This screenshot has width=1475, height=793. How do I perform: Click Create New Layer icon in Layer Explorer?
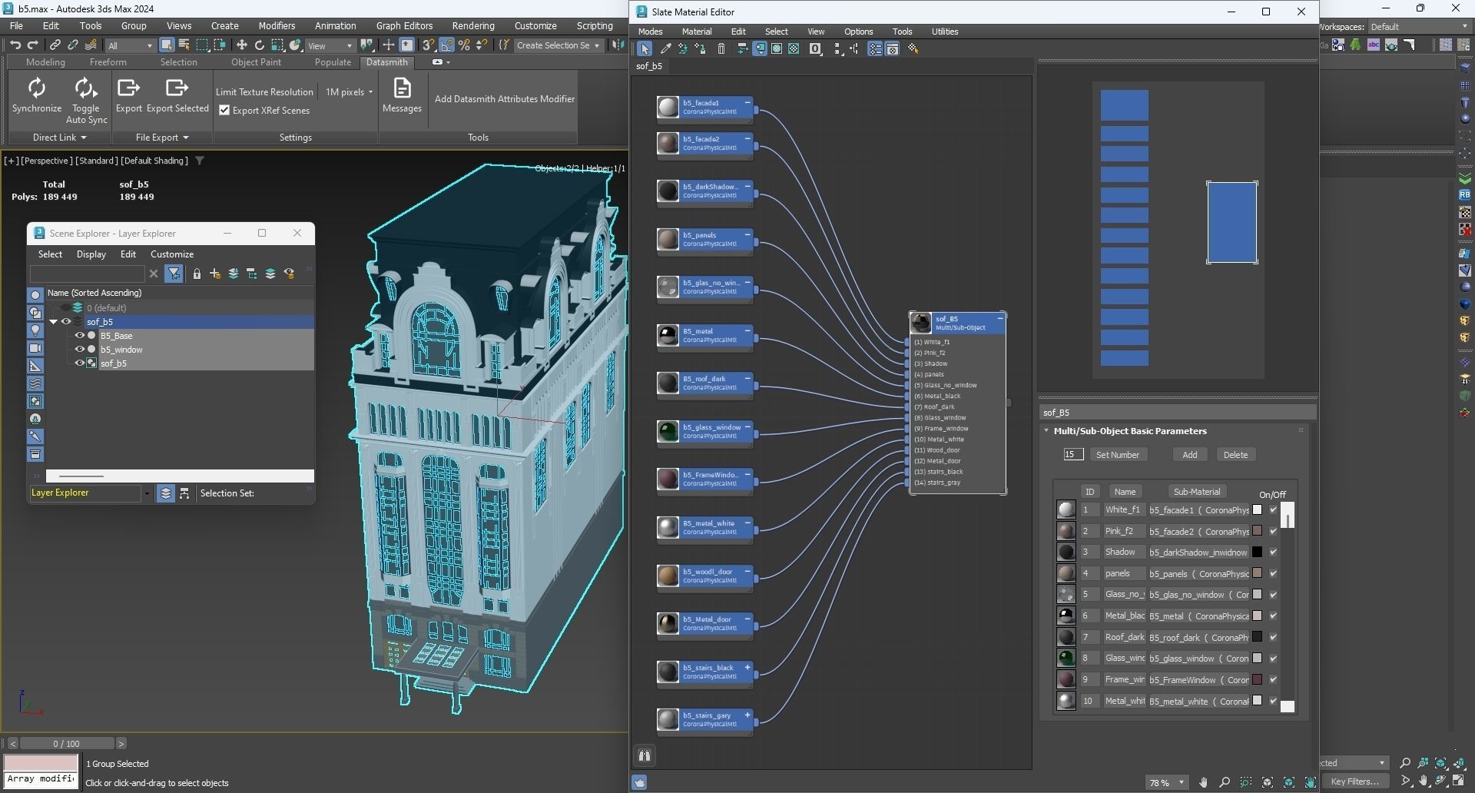click(x=215, y=274)
